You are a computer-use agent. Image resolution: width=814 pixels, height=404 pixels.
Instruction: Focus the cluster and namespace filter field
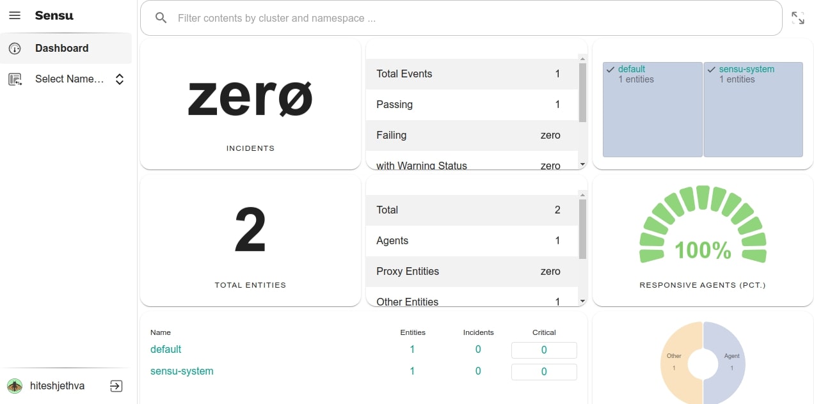(x=461, y=18)
